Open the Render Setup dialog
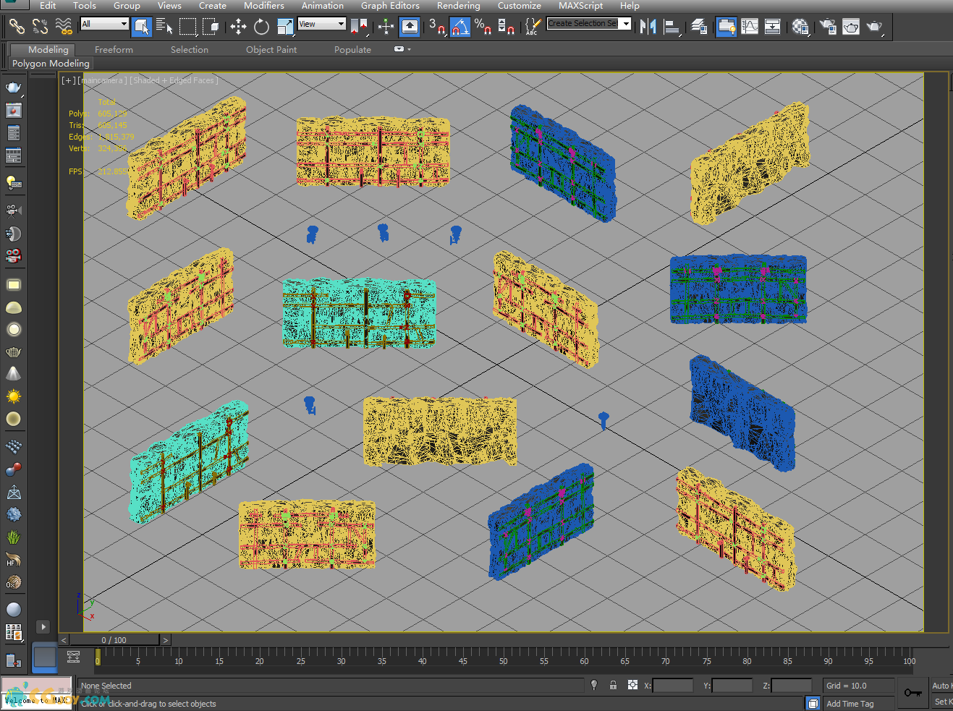The height and width of the screenshot is (711, 953). 827,27
